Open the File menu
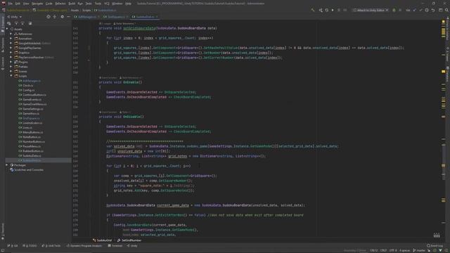450x253 pixels. [10, 4]
